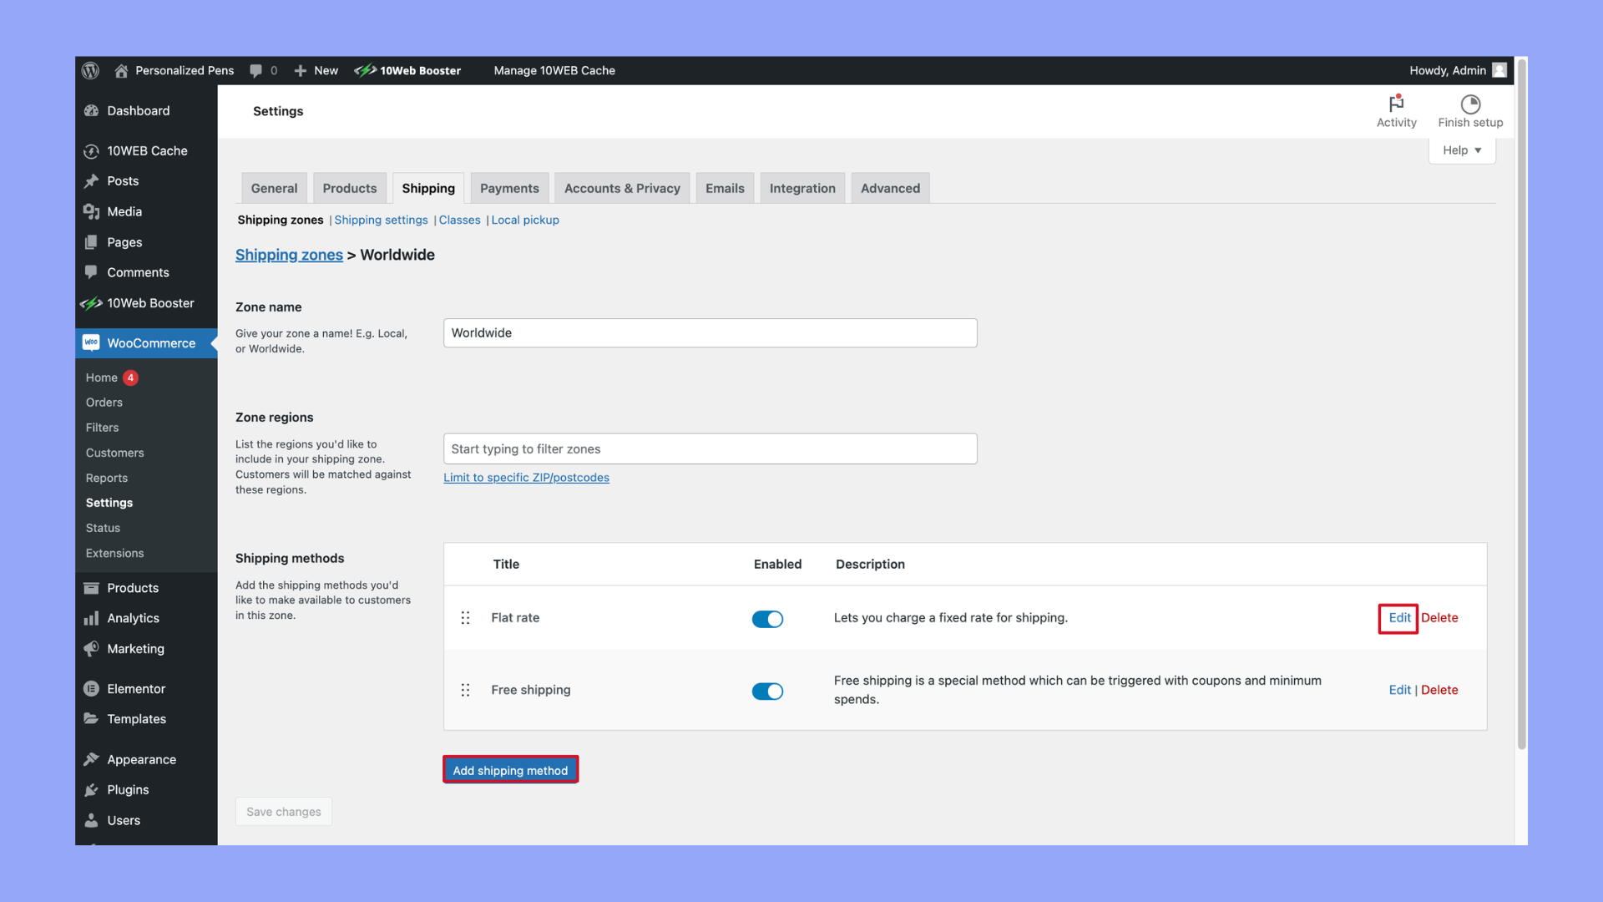
Task: Disable the Free shipping toggle
Action: click(x=767, y=692)
